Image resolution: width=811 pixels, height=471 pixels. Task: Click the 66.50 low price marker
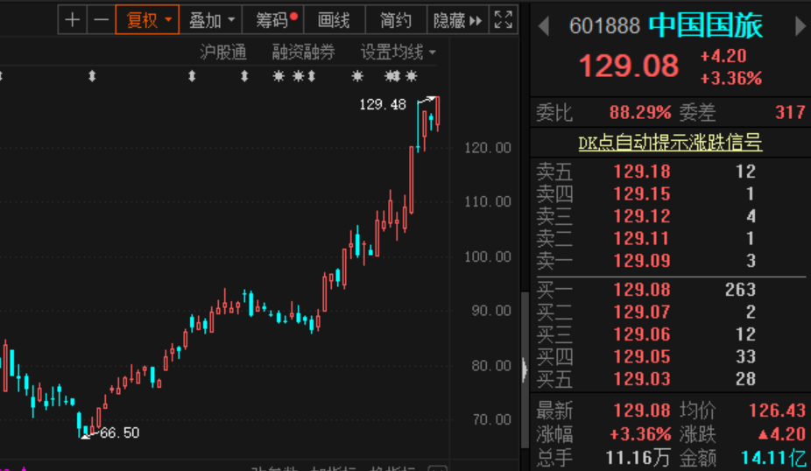tap(118, 432)
